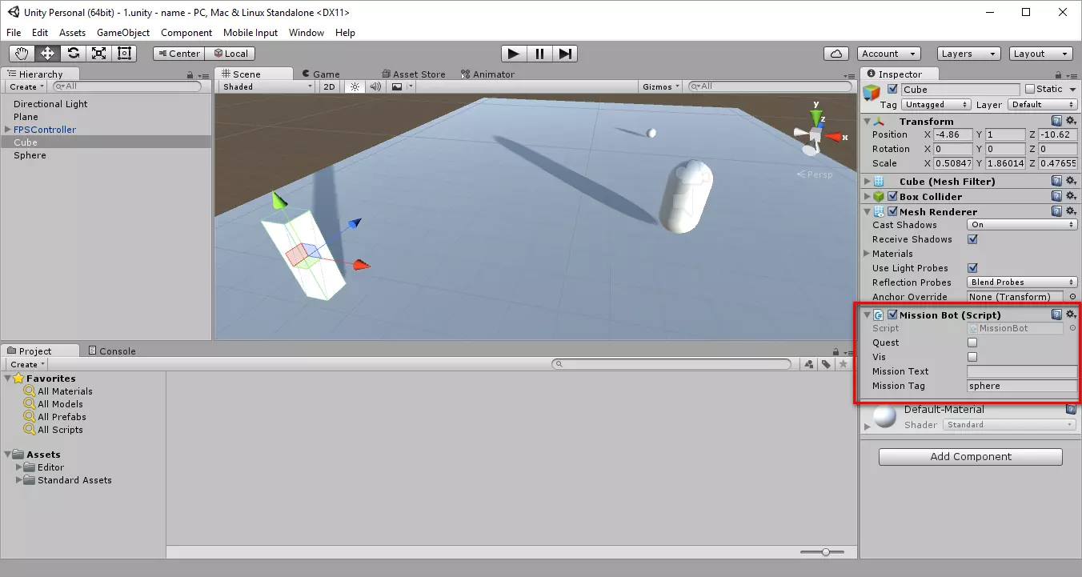1082x577 pixels.
Task: Click the Play button
Action: [513, 54]
